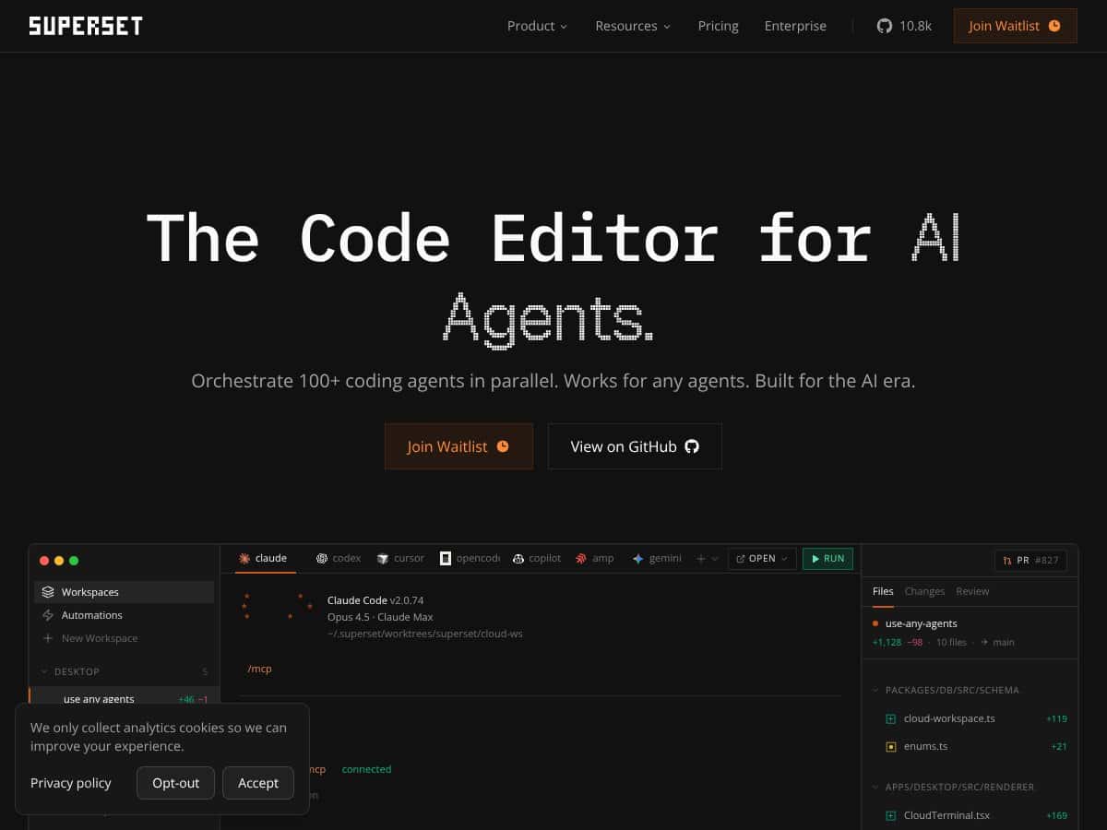Open the PR #827 badge
This screenshot has width=1107, height=830.
click(1030, 560)
